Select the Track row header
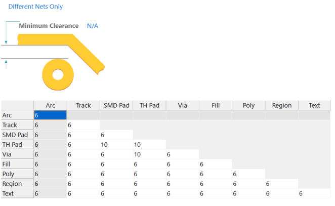335x206 pixels. tap(17, 125)
